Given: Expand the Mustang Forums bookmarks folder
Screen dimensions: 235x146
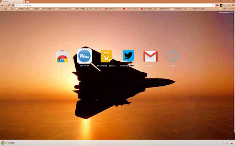Looking at the screenshot, I should 23,9.
